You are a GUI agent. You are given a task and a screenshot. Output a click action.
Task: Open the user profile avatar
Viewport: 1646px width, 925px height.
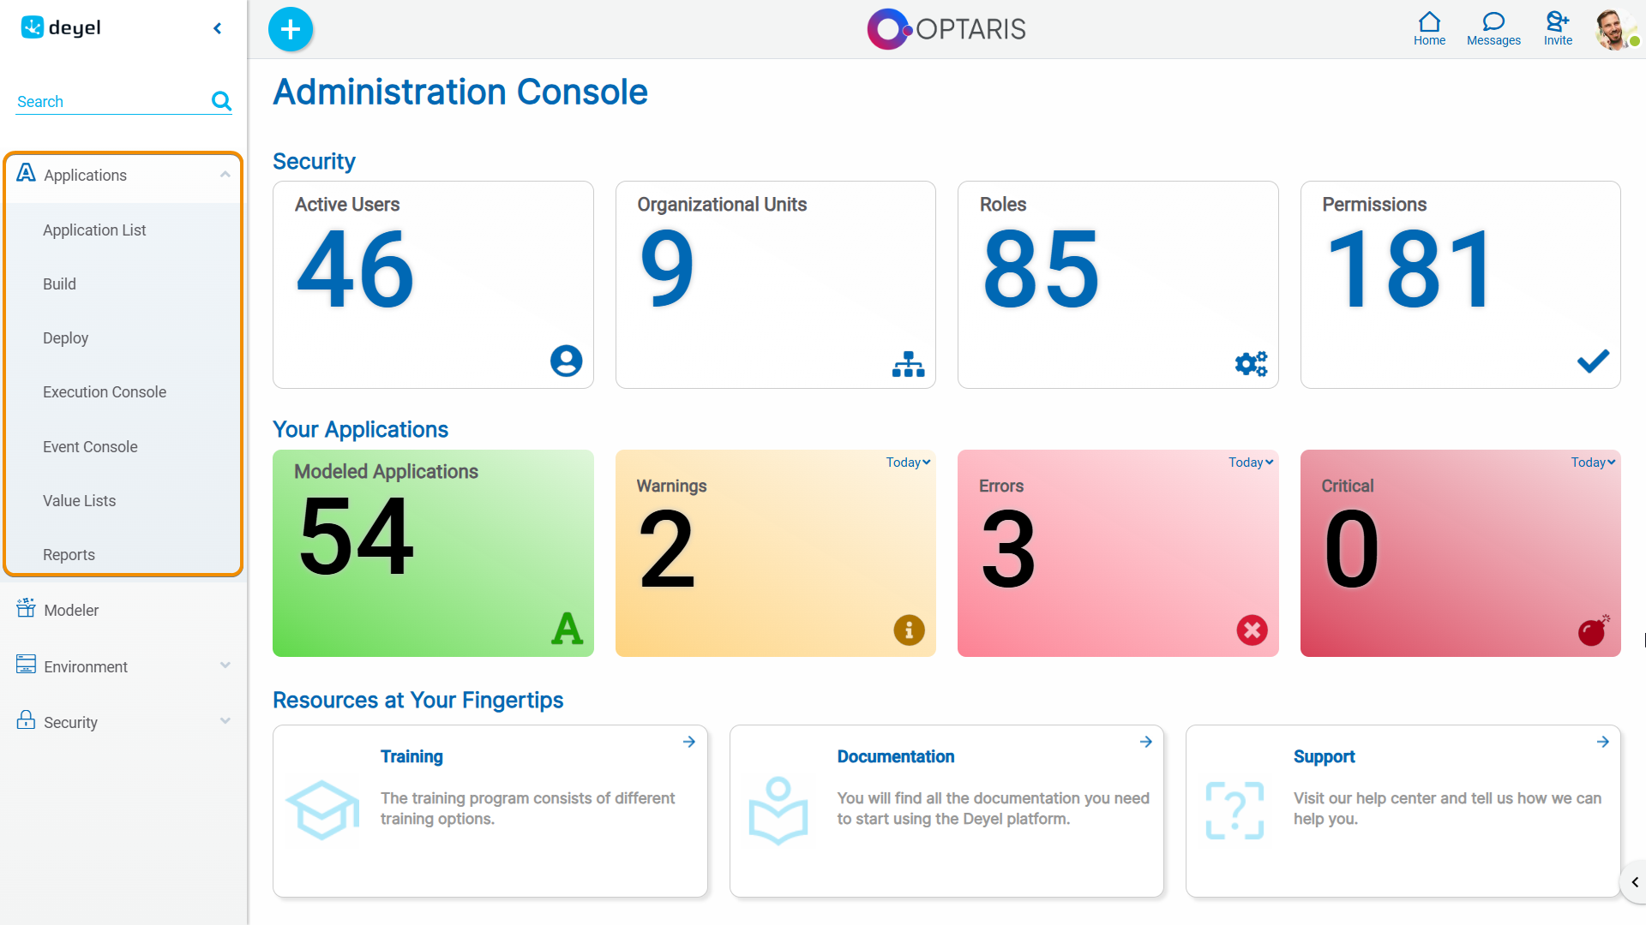[x=1614, y=29]
